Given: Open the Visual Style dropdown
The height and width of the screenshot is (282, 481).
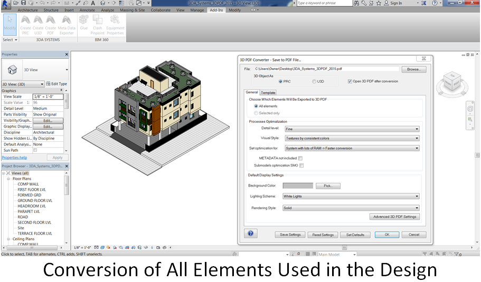Looking at the screenshot, I should tap(352, 139).
